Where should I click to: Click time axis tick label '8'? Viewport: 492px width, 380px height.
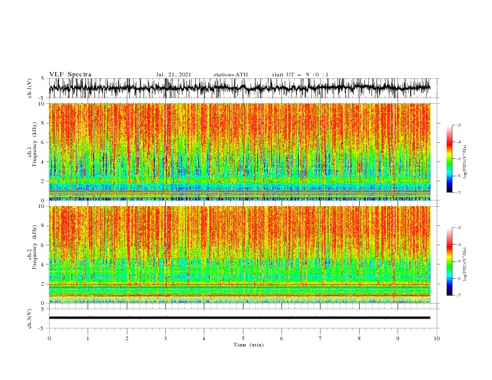coord(359,338)
